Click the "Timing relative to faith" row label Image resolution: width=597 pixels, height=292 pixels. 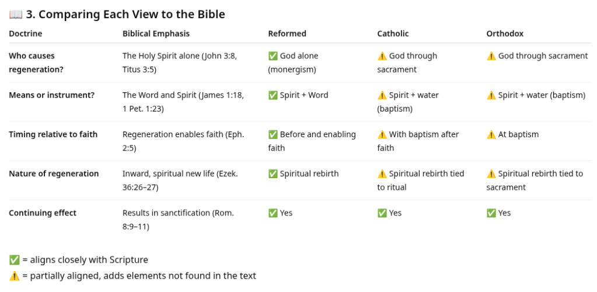53,134
